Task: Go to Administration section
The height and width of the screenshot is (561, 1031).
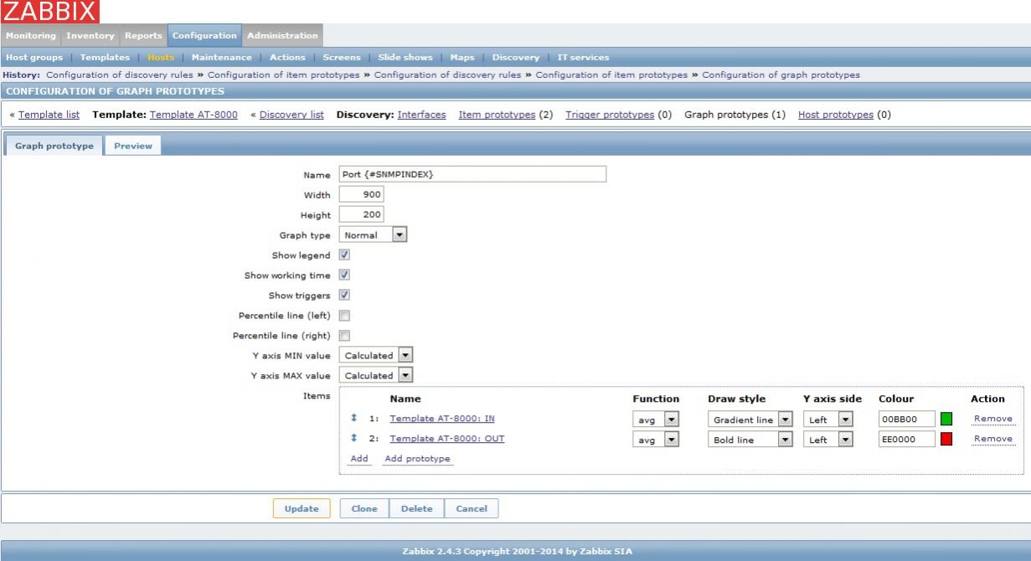Action: [x=282, y=35]
